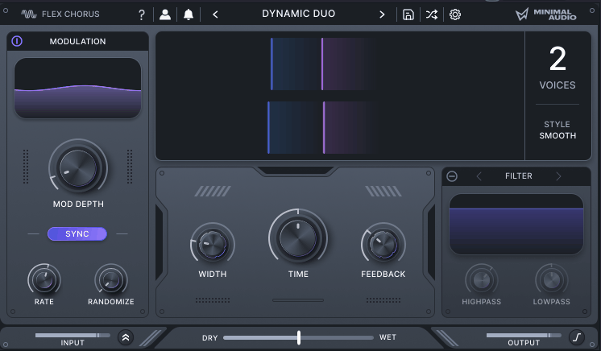Click the Dry/Wet mix slider handle
Image resolution: width=601 pixels, height=351 pixels.
(x=299, y=337)
